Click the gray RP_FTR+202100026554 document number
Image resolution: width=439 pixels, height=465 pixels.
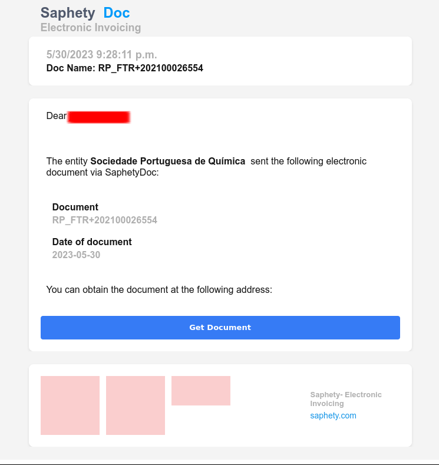pos(105,220)
